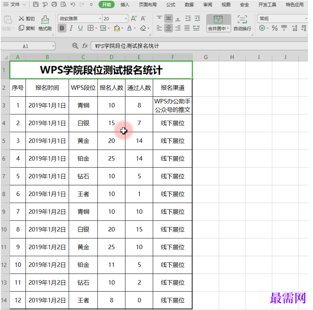Open the font size dropdown 20
313x310 pixels.
126,19
